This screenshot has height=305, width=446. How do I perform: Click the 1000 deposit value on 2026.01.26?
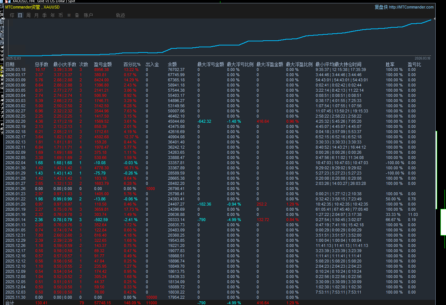point(150,189)
